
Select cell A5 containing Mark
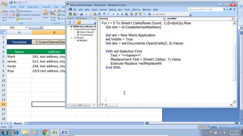click(19, 57)
